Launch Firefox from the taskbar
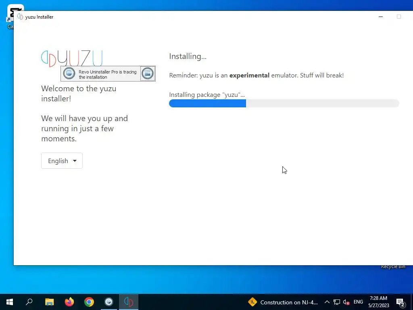Viewport: 413px width, 310px height. 69,302
